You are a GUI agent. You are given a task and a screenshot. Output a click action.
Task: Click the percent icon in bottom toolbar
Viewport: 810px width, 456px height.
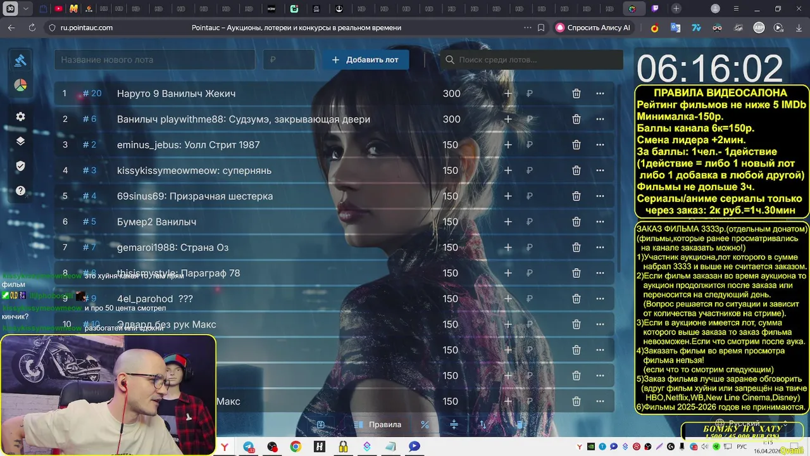[x=425, y=424]
